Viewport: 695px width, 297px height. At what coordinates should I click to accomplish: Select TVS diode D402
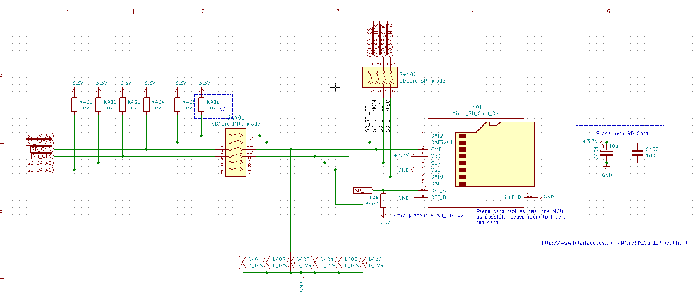tap(267, 262)
